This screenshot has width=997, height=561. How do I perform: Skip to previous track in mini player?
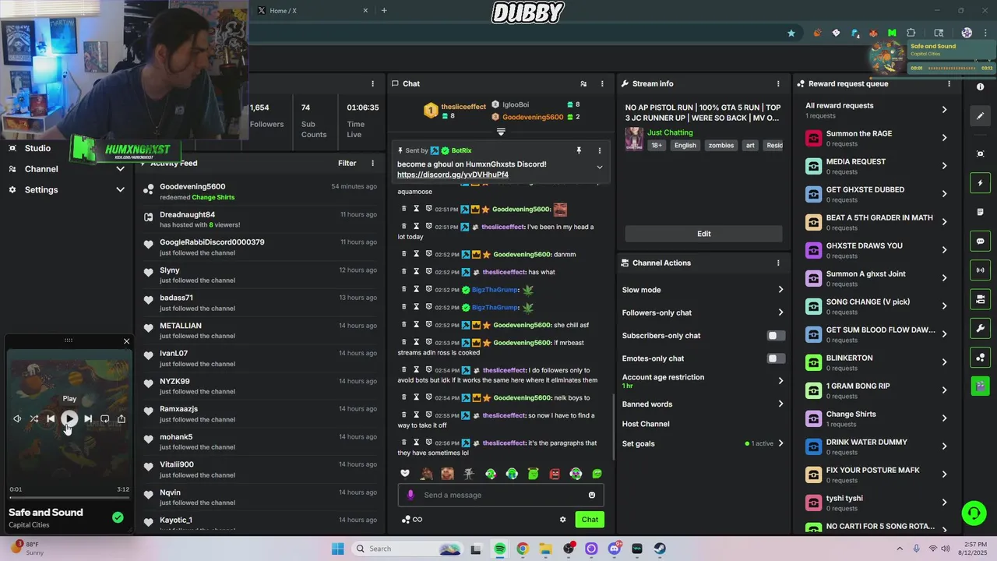point(51,418)
